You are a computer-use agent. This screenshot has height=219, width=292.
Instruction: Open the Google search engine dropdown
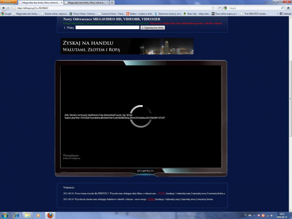[x=226, y=8]
